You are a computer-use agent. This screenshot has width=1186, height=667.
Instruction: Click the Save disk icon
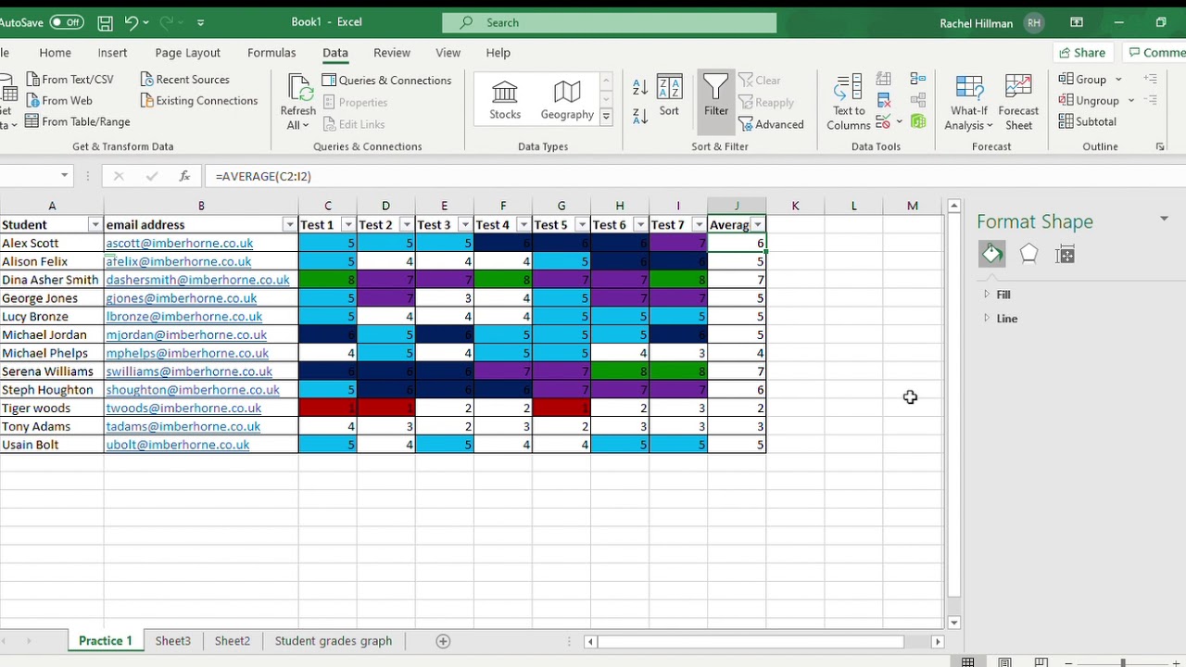[105, 22]
